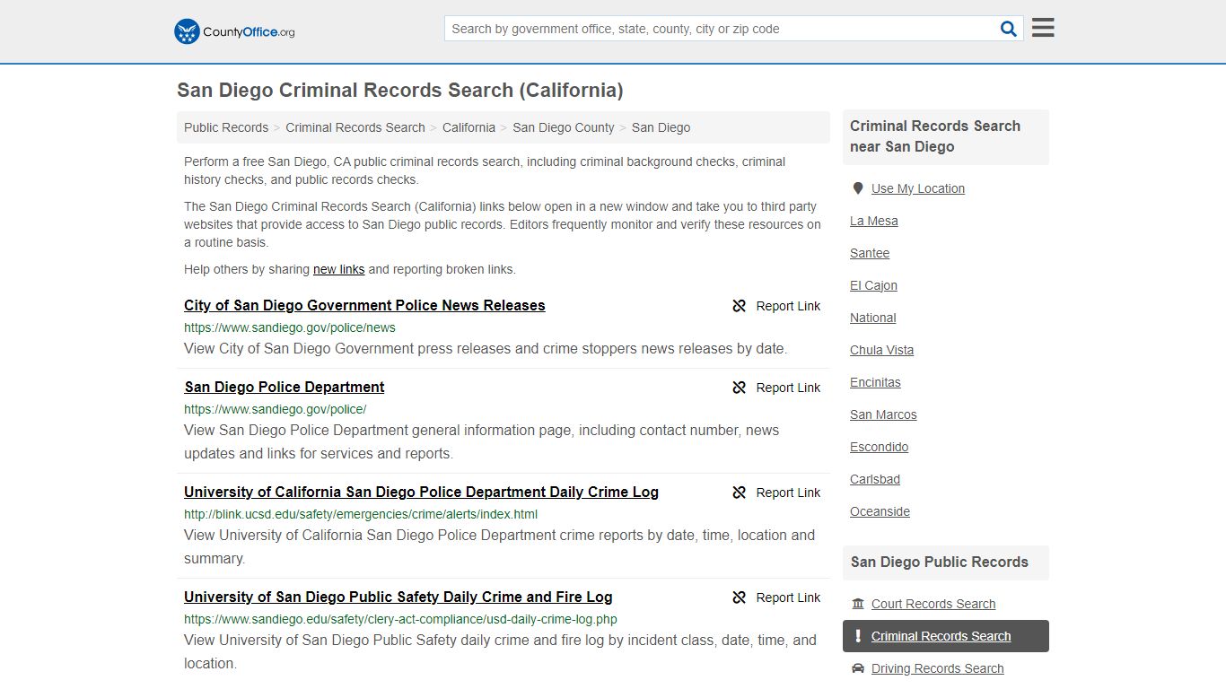Choose Escondido in nearby list
The height and width of the screenshot is (689, 1226).
click(x=879, y=447)
